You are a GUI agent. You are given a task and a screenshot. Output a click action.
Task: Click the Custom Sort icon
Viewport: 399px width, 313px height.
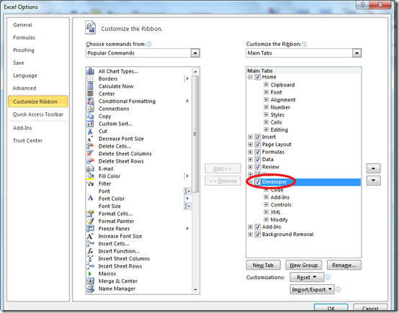(90, 124)
